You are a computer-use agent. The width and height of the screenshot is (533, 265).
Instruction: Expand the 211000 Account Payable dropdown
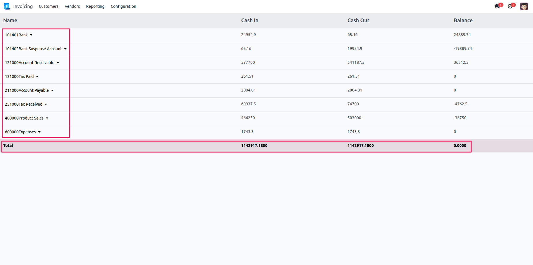pyautogui.click(x=52, y=91)
